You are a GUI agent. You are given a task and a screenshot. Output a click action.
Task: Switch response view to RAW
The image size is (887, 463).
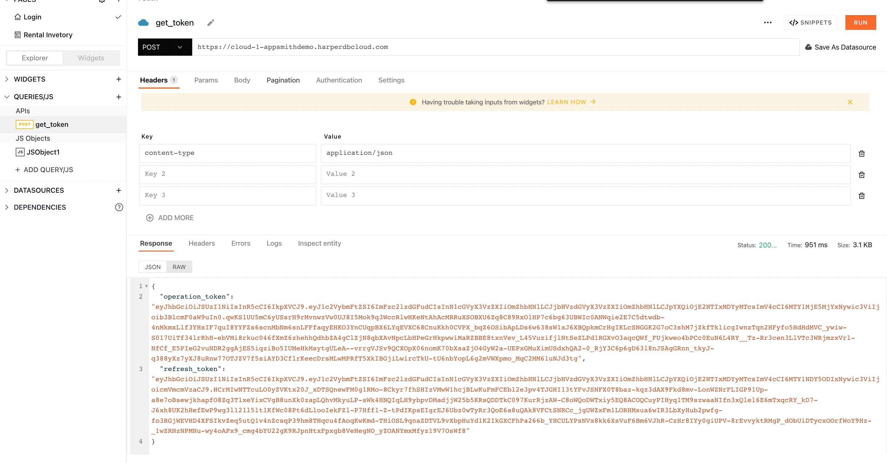pyautogui.click(x=179, y=267)
